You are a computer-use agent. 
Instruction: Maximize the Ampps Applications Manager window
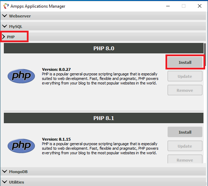point(184,6)
